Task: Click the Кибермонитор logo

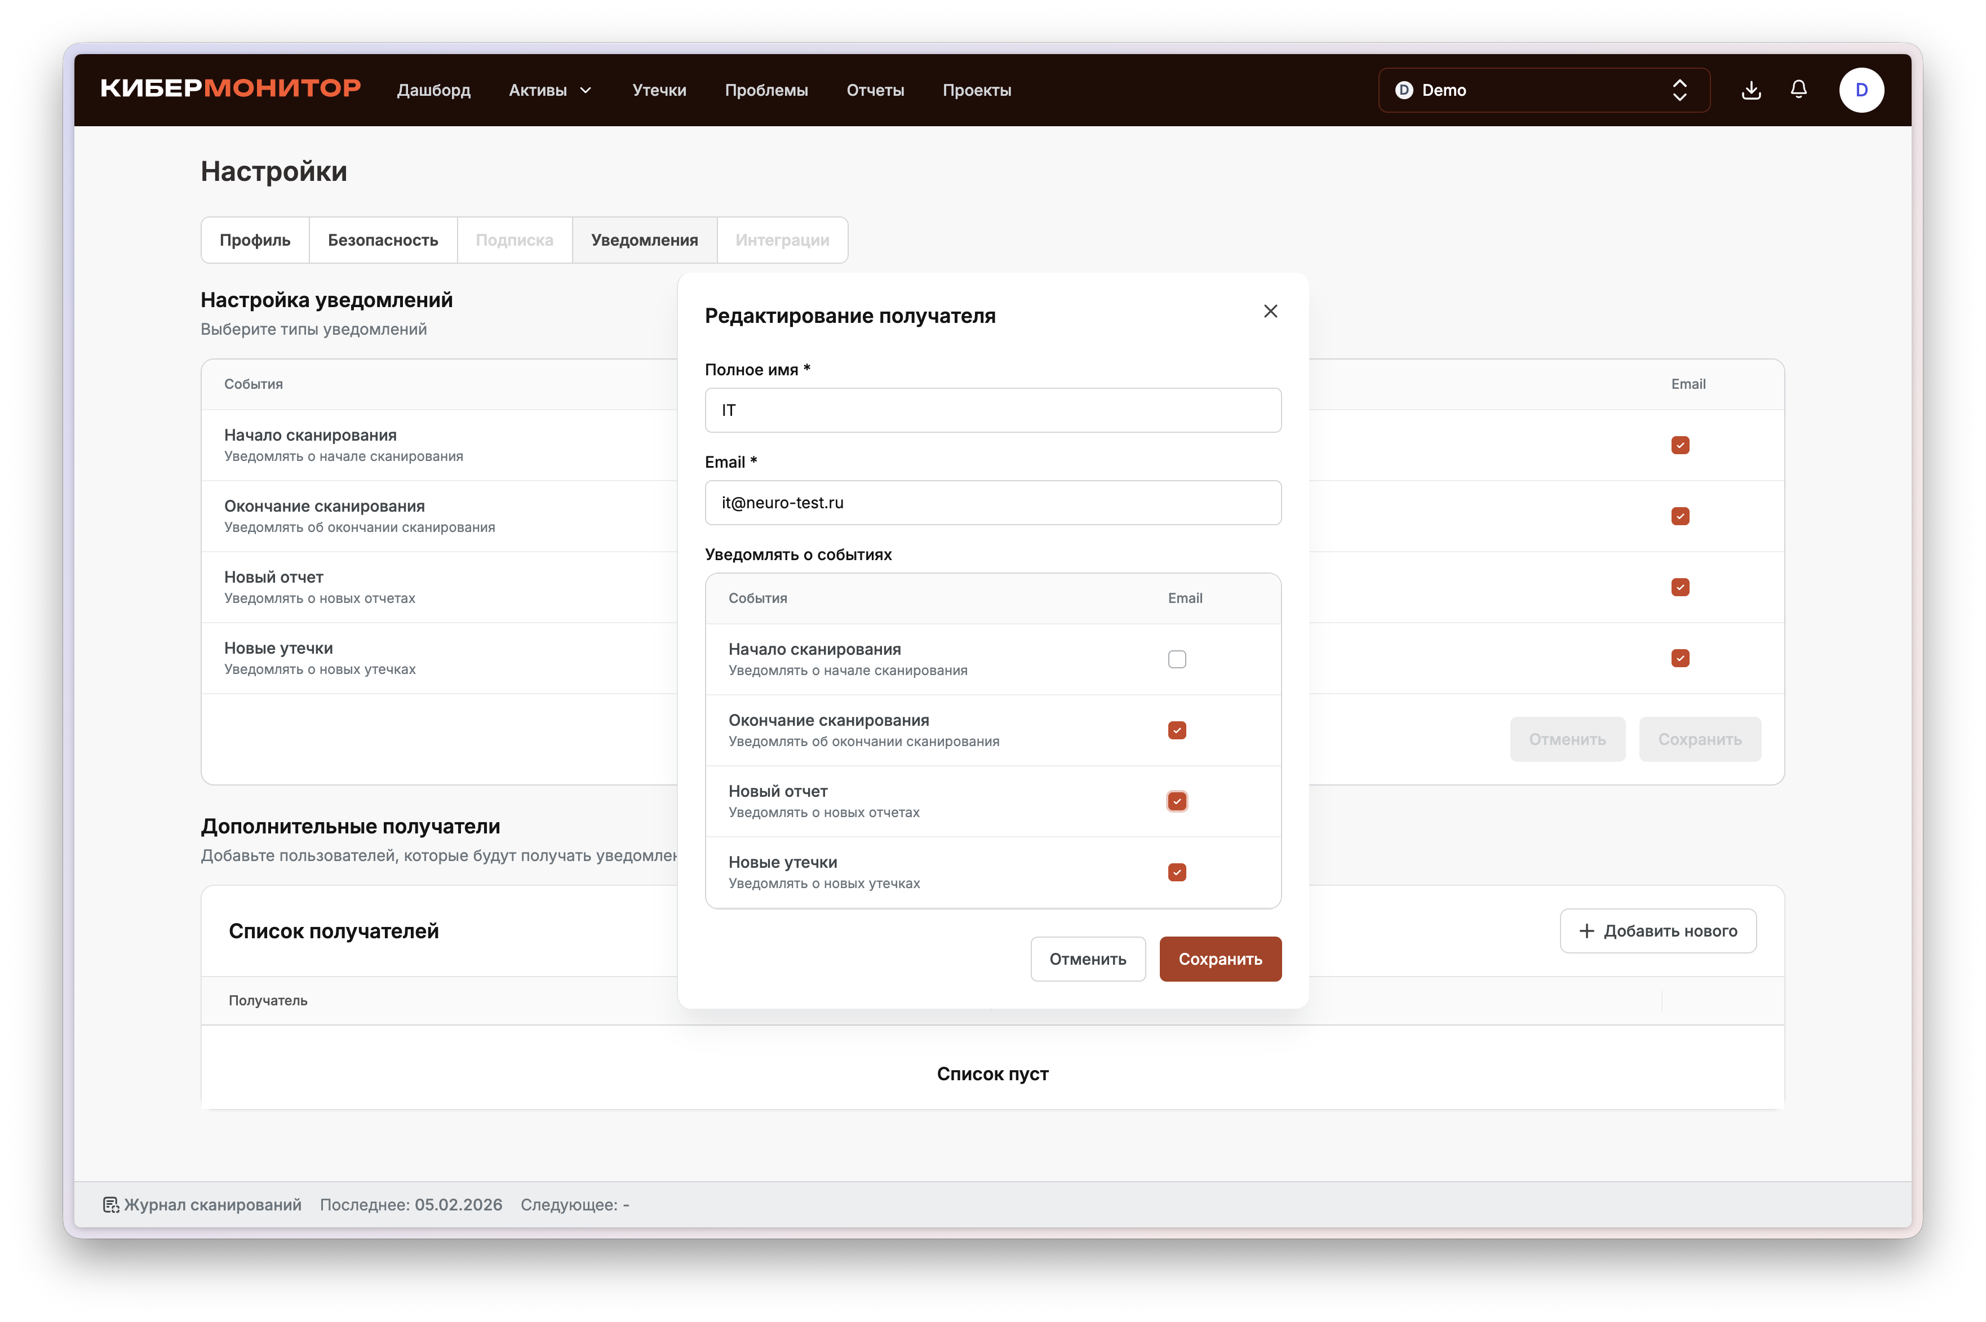Action: [x=230, y=88]
